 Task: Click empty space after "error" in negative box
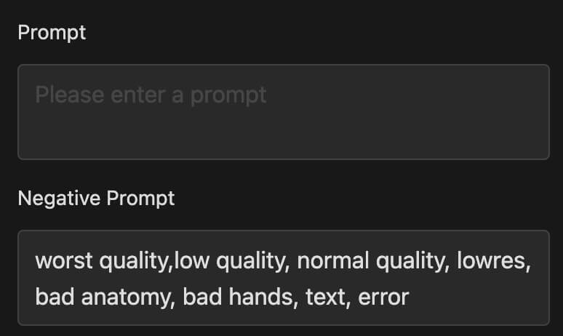click(x=478, y=298)
